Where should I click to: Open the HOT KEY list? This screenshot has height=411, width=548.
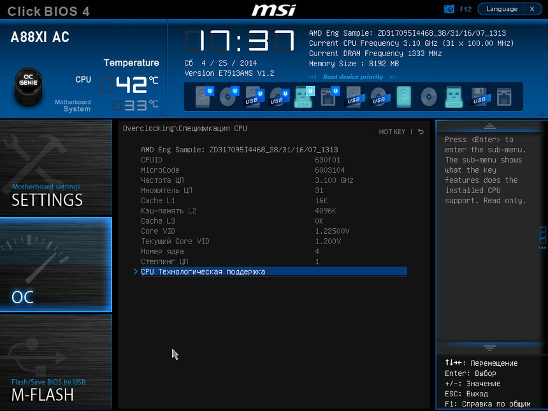point(392,132)
